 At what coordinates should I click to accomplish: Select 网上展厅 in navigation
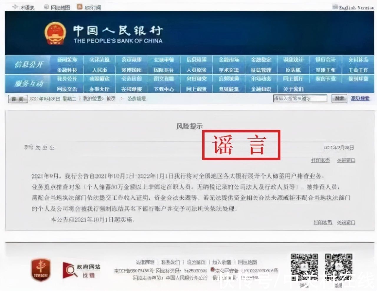293,79
